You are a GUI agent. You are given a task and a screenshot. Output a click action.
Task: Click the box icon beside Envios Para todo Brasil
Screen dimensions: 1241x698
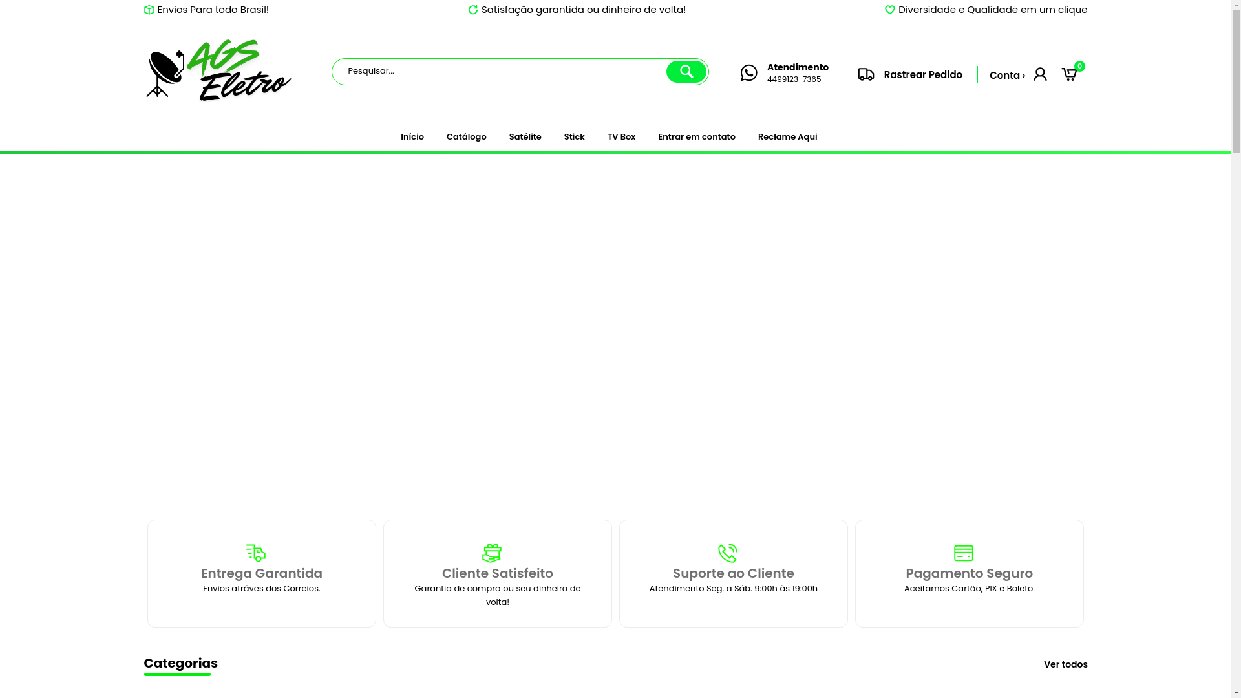tap(149, 10)
